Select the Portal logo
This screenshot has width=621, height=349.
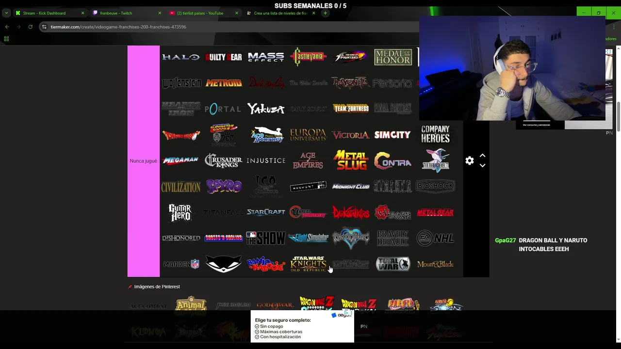[222, 109]
